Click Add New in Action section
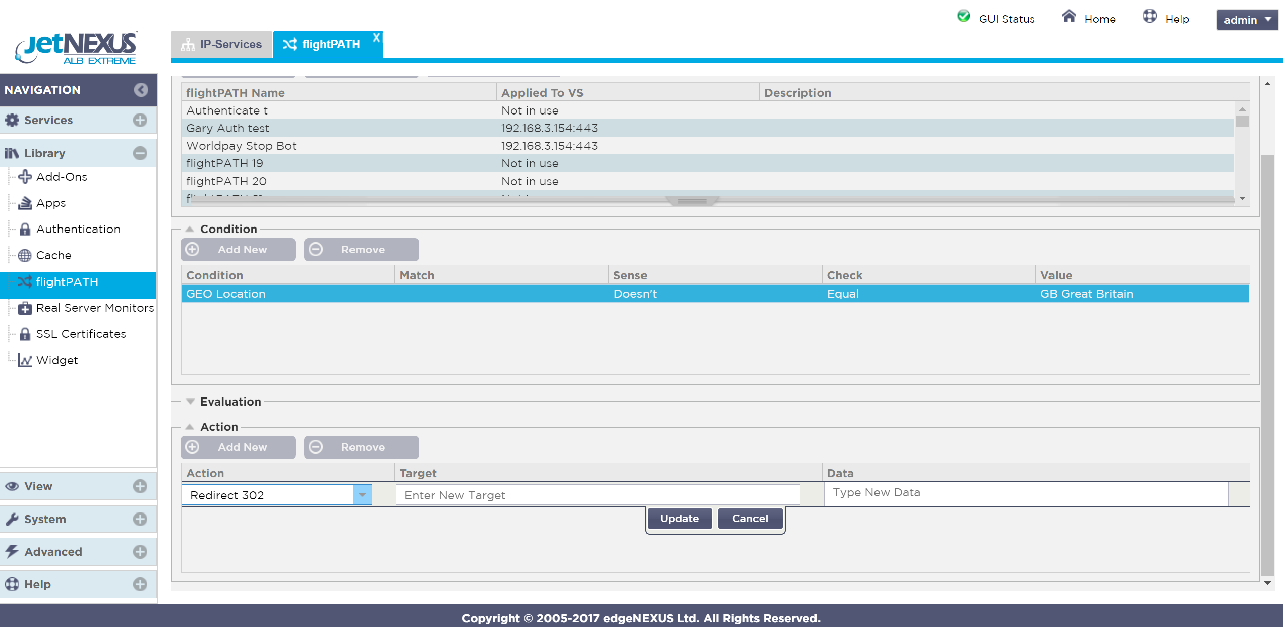This screenshot has height=627, width=1283. [238, 447]
